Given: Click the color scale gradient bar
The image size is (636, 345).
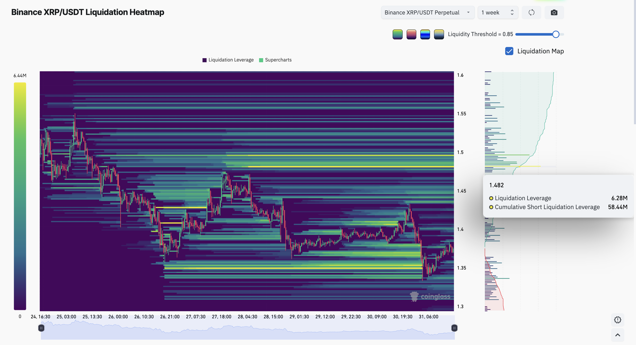Looking at the screenshot, I should point(20,196).
